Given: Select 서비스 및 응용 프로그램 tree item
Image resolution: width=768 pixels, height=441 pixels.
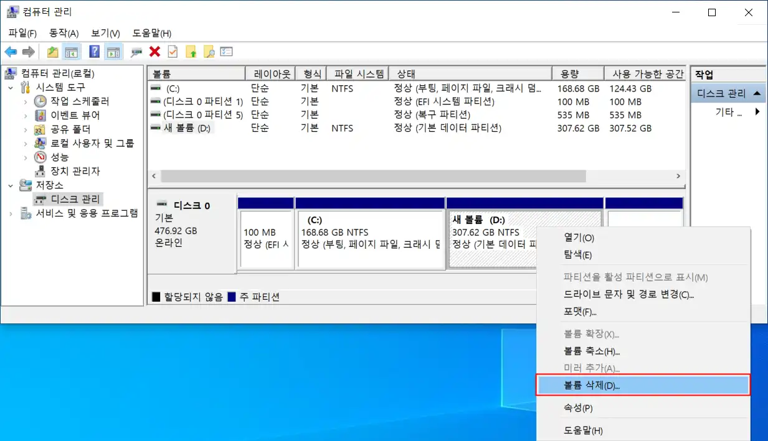Looking at the screenshot, I should [x=87, y=213].
